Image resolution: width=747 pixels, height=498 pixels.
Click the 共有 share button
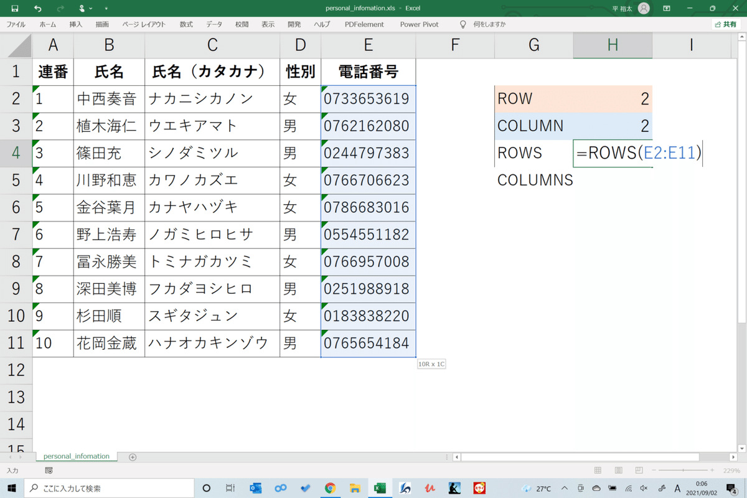(726, 24)
